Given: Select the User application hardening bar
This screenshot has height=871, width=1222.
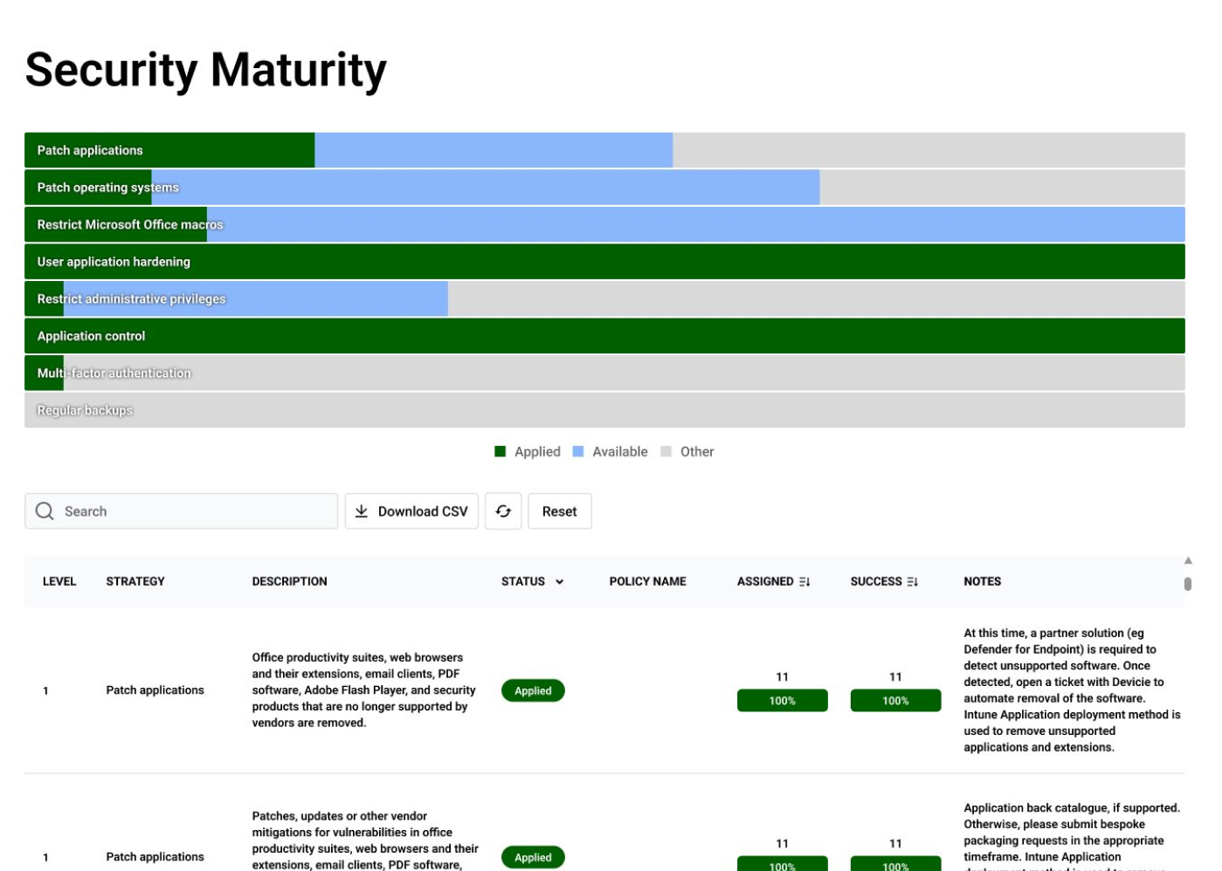Looking at the screenshot, I should coord(604,262).
